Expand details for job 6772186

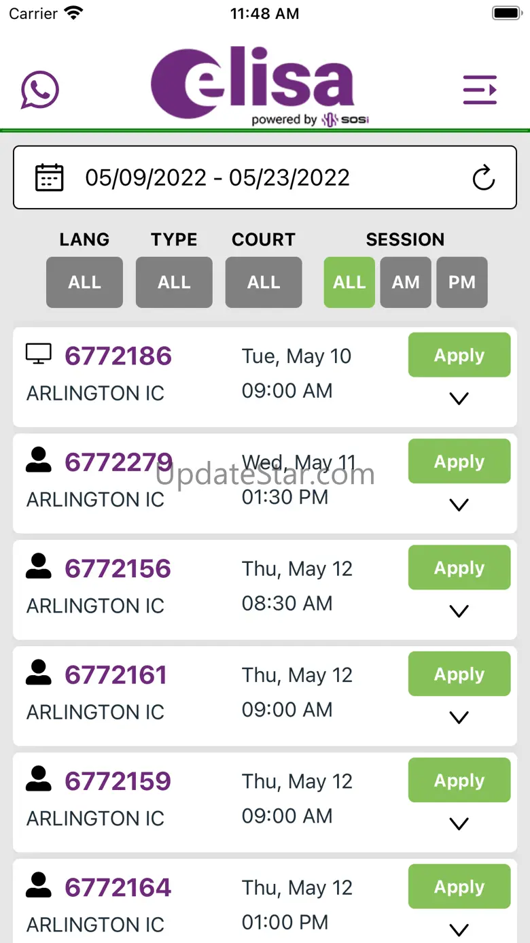pyautogui.click(x=459, y=399)
